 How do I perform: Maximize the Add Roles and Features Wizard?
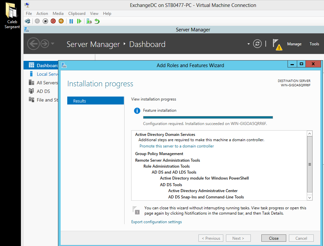pos(301,64)
